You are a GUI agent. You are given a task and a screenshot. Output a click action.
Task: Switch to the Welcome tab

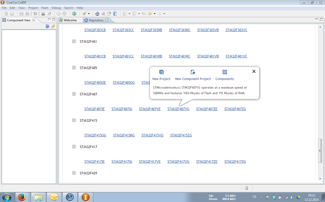tap(70, 20)
